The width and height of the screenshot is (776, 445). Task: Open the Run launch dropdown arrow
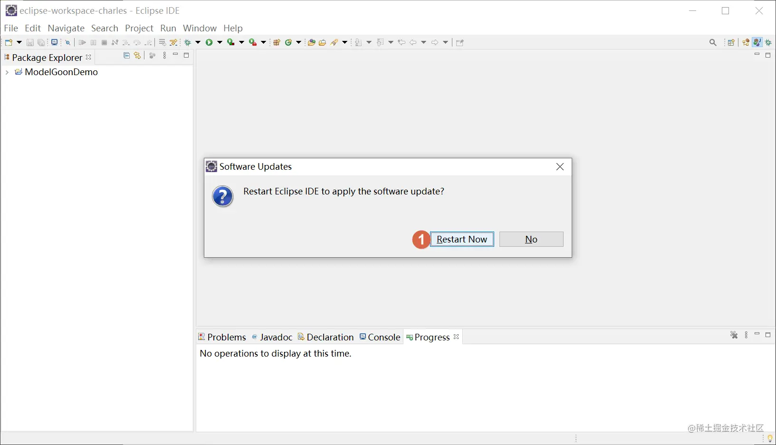(220, 42)
